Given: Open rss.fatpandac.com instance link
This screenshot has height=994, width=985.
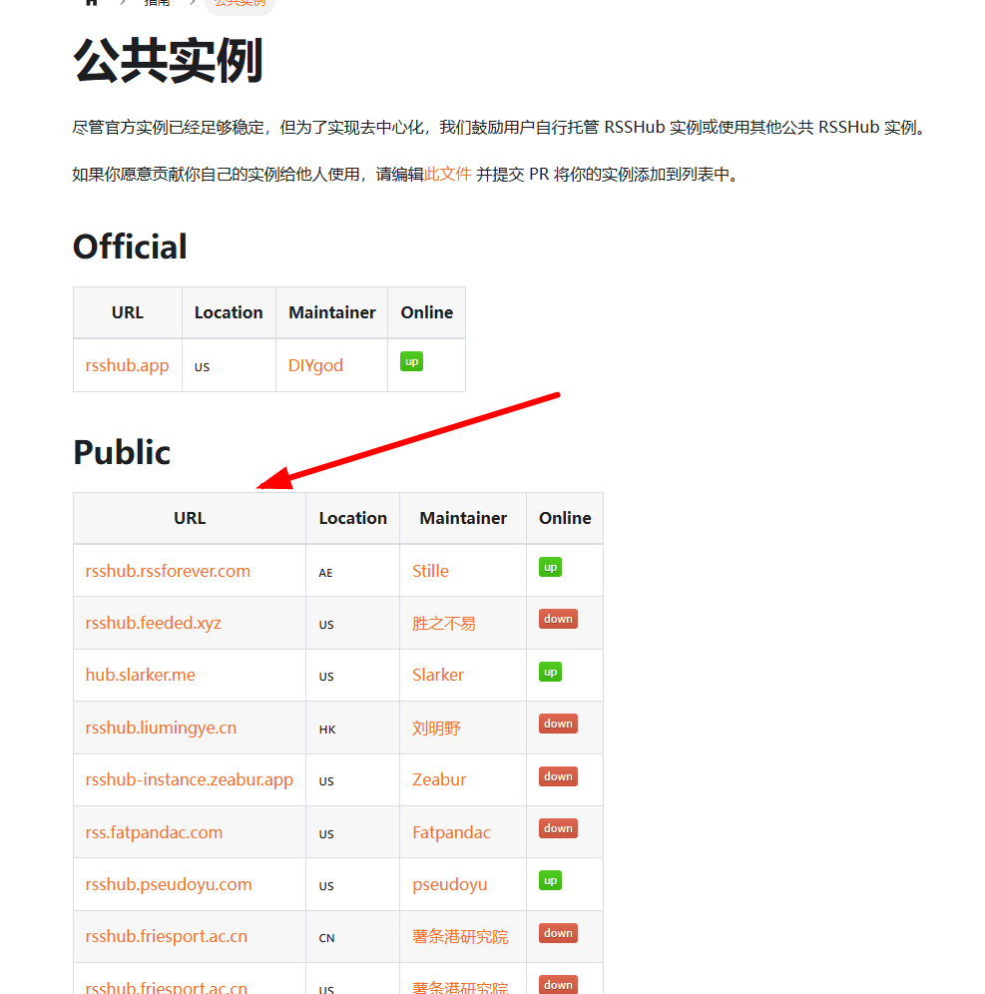Looking at the screenshot, I should tap(154, 832).
